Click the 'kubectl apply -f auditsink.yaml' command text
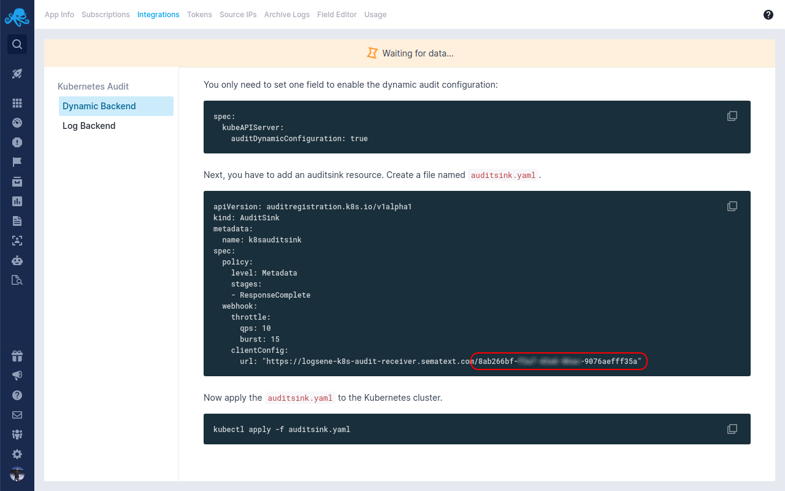Image resolution: width=785 pixels, height=491 pixels. 282,430
